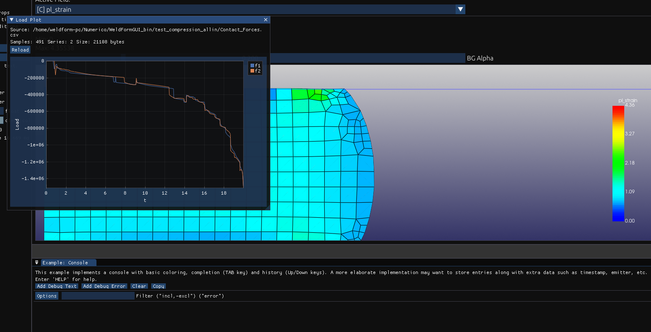
Task: Open the Active Field dropdown arrow
Action: (460, 9)
